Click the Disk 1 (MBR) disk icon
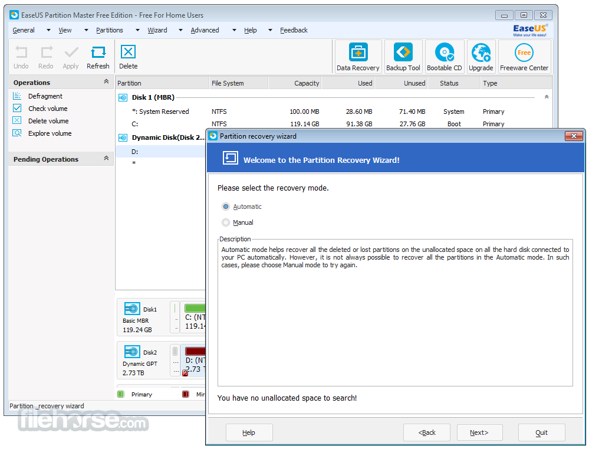Viewport: 589px width, 449px height. (123, 98)
